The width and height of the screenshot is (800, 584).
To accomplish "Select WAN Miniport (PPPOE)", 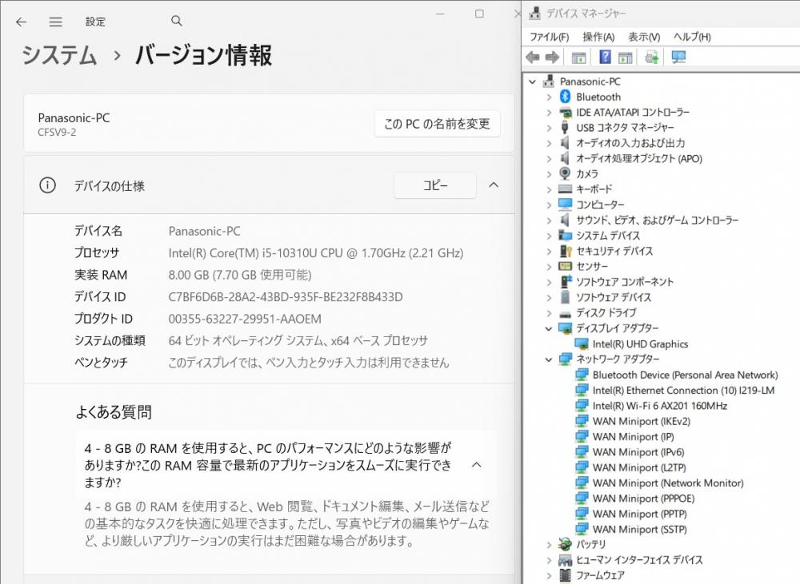I will coord(643,499).
